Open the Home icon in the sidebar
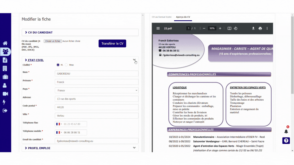The image size is (294, 165). [x=5, y=43]
